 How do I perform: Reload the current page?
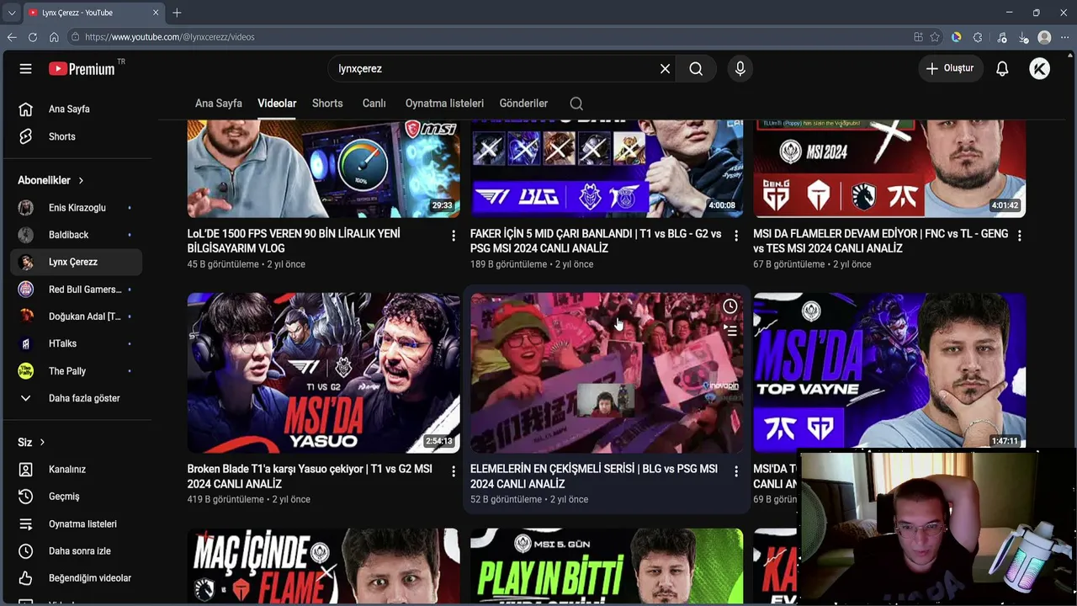[x=33, y=37]
